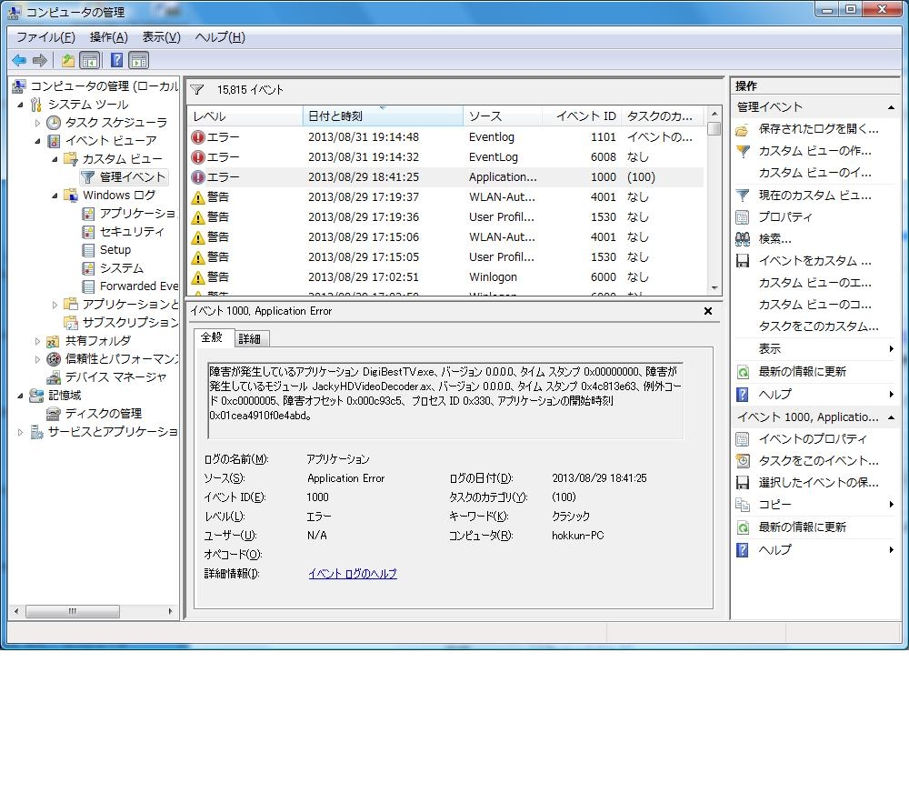Expand the 共有フォルダ node arrow
The width and height of the screenshot is (909, 803).
(37, 341)
